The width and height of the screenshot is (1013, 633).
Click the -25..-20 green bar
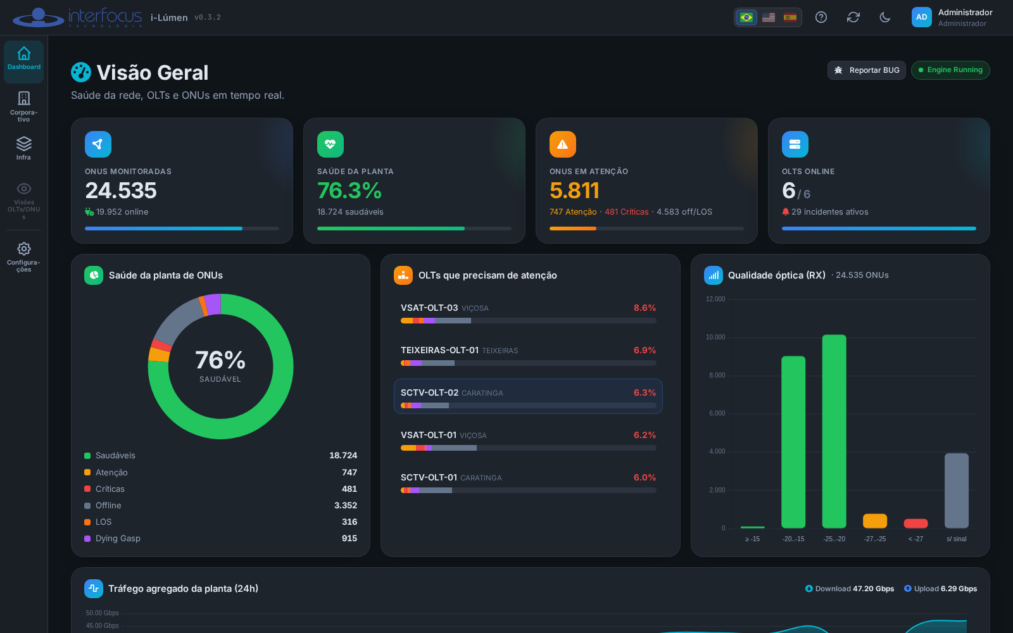click(834, 431)
